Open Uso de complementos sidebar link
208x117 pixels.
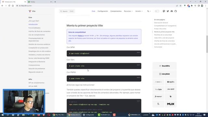pos(37,35)
